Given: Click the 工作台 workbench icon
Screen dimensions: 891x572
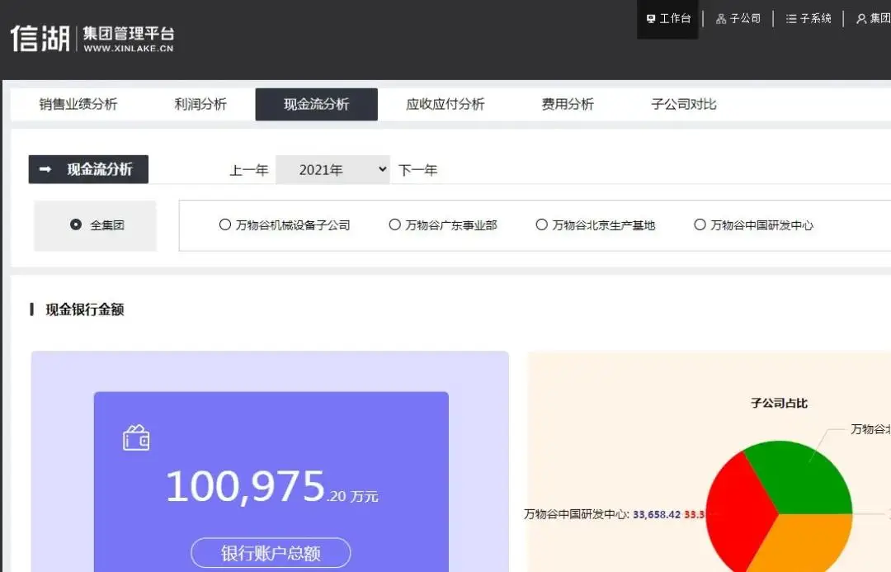Looking at the screenshot, I should tap(652, 18).
